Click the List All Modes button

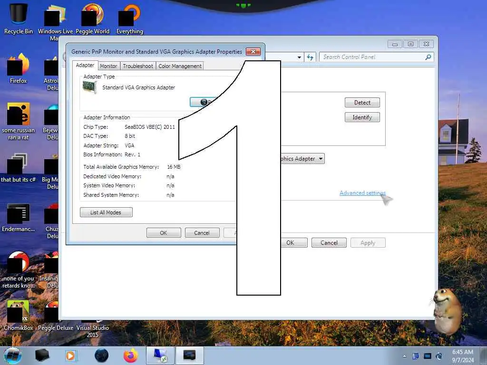point(106,212)
